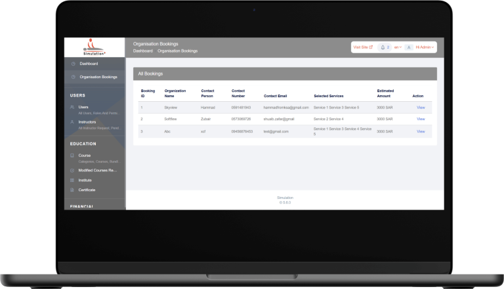Open the Institute menu entry

(85, 180)
